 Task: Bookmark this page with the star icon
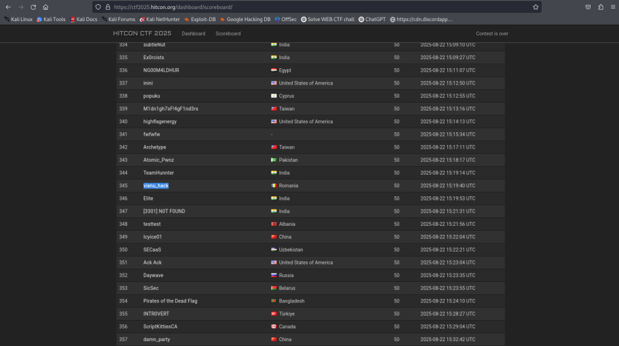[536, 7]
